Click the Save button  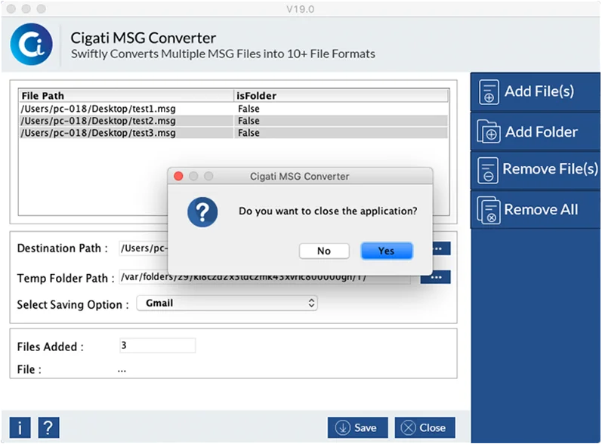coord(357,427)
